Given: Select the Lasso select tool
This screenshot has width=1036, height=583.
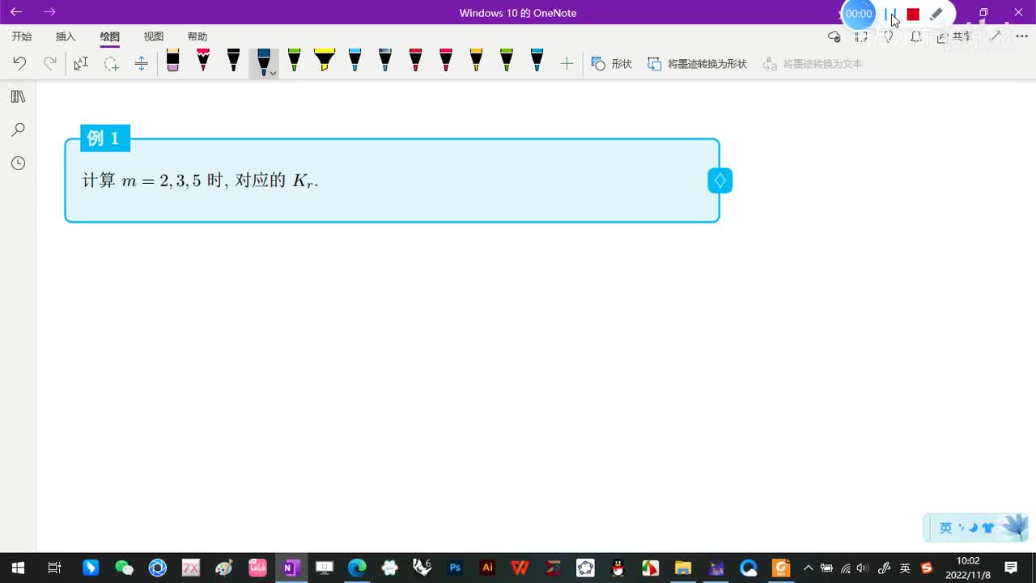Looking at the screenshot, I should pyautogui.click(x=111, y=63).
